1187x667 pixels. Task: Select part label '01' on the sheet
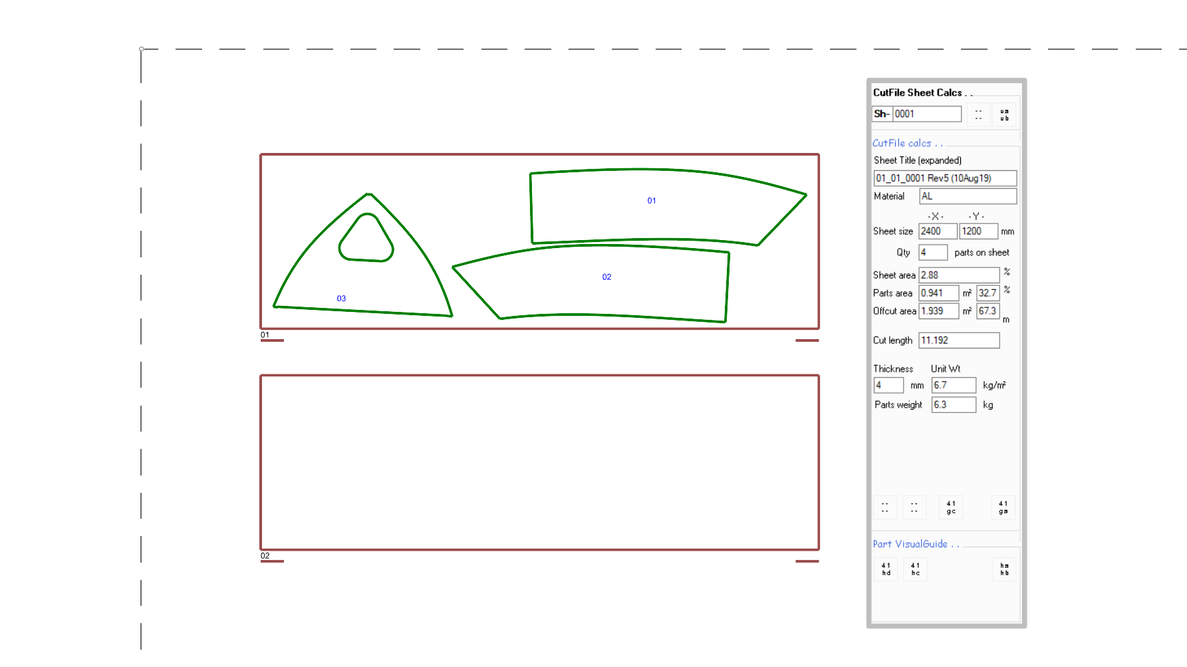652,201
